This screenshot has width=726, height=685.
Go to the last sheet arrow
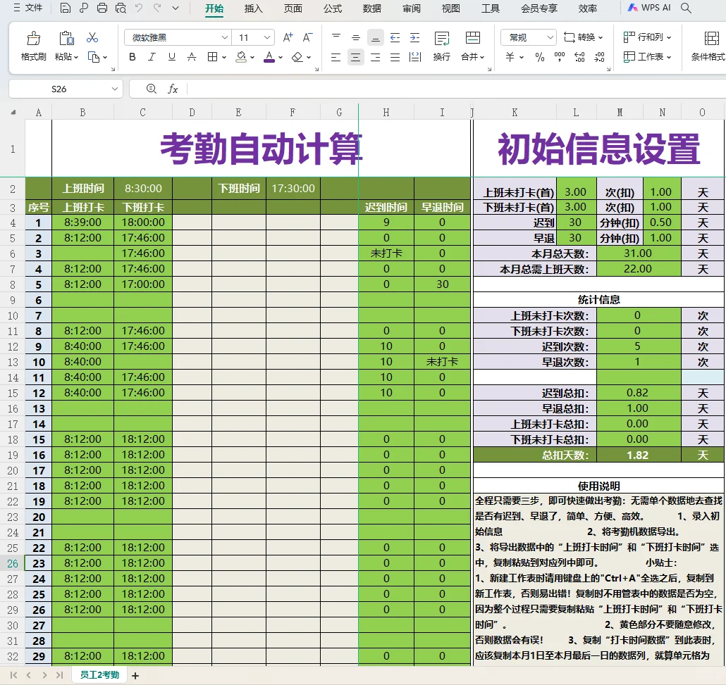point(59,675)
